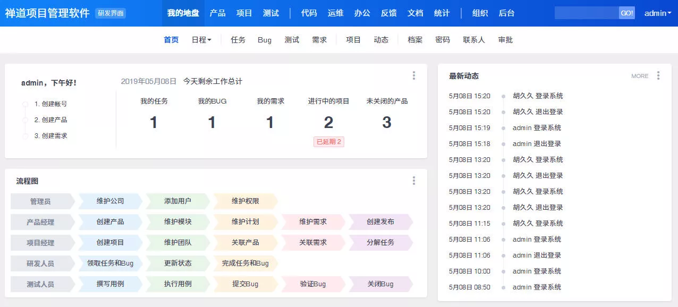The image size is (678, 307).
Task: Switch to the 审批 sub-tab
Action: [505, 40]
